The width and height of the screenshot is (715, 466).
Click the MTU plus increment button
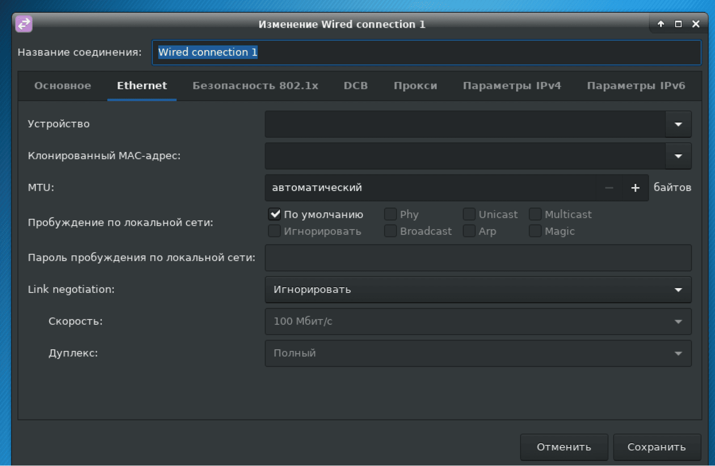click(x=635, y=188)
